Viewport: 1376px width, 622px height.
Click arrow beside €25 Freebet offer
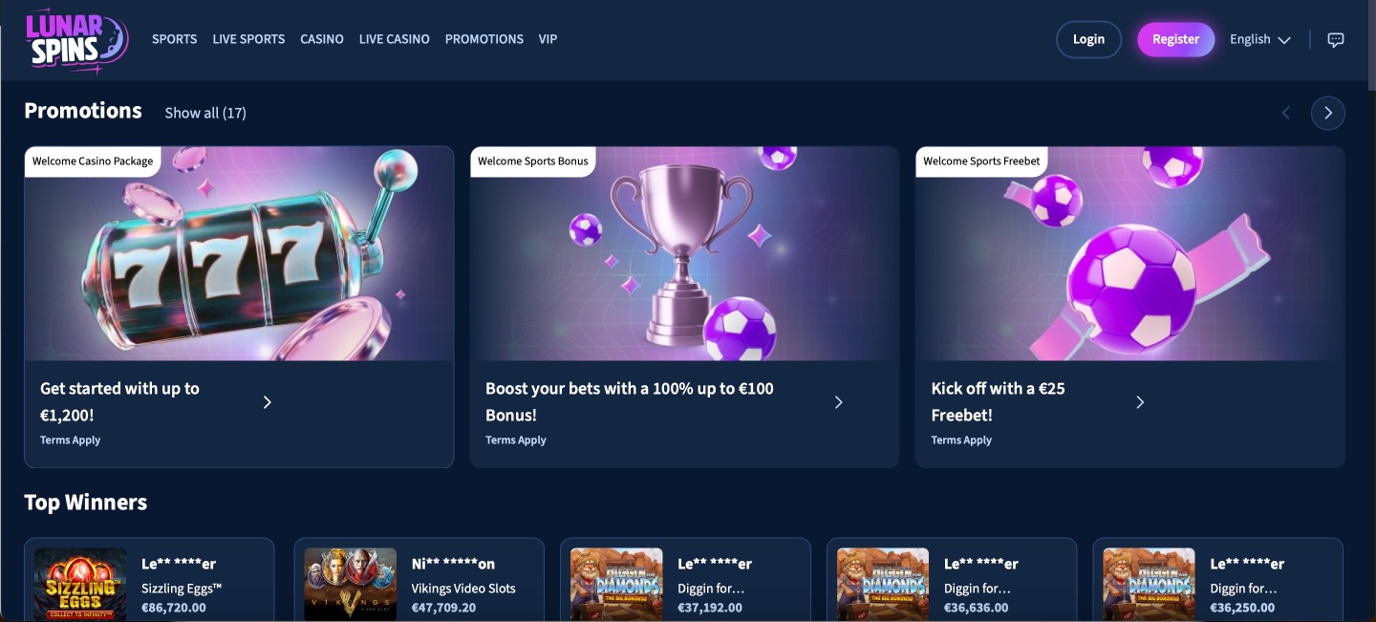coord(1140,402)
